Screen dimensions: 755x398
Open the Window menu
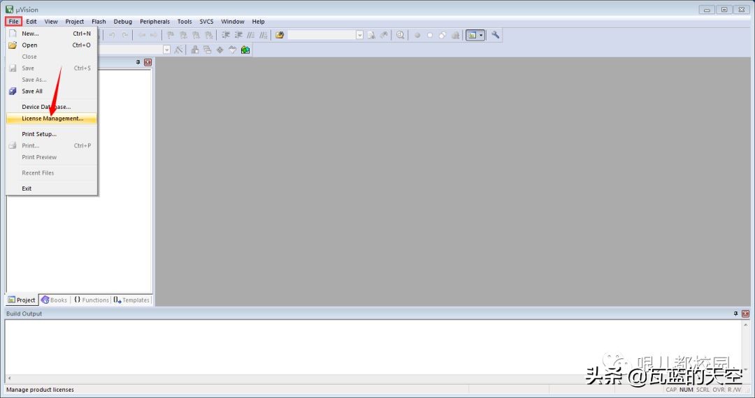233,21
